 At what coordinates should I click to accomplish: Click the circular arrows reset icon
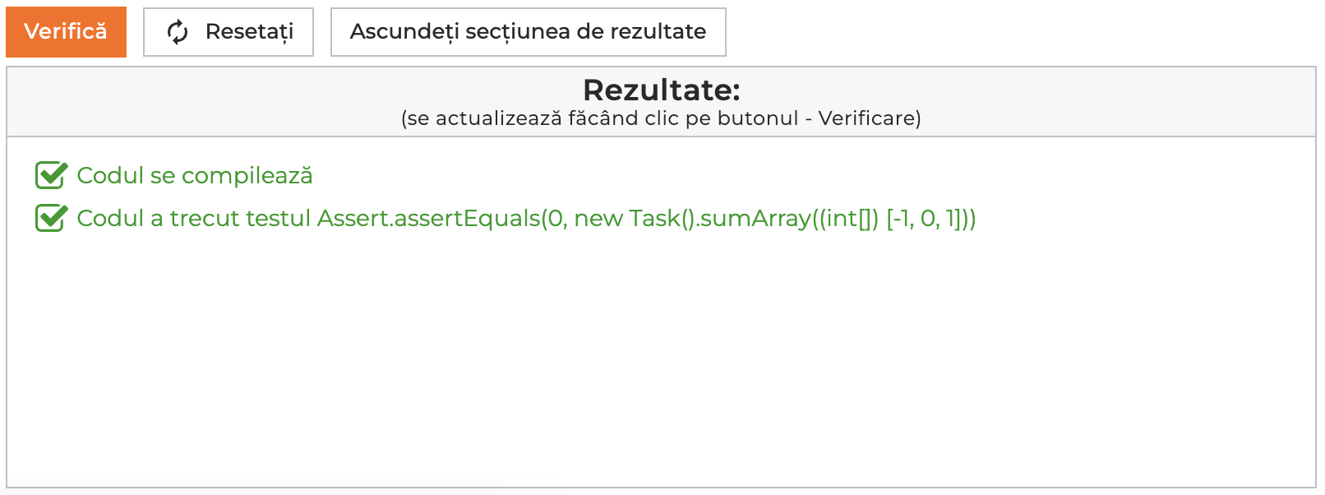pos(178,32)
